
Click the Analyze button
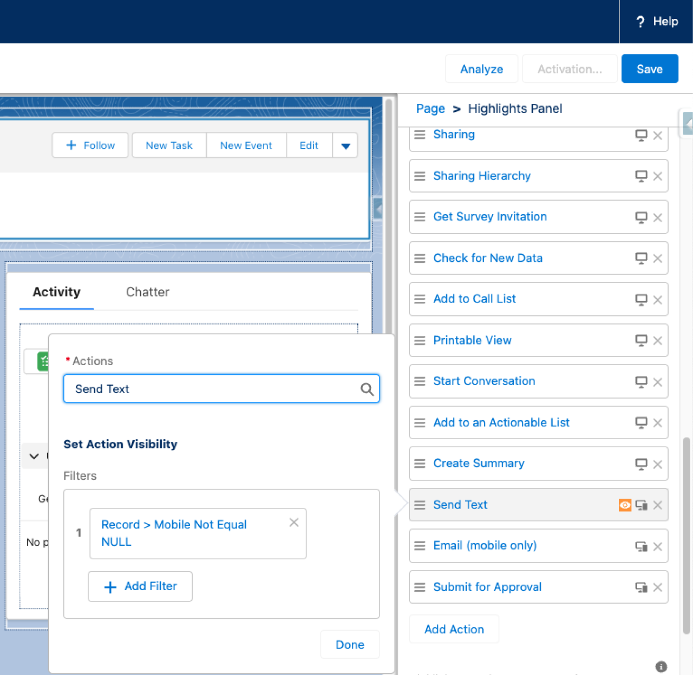point(481,69)
